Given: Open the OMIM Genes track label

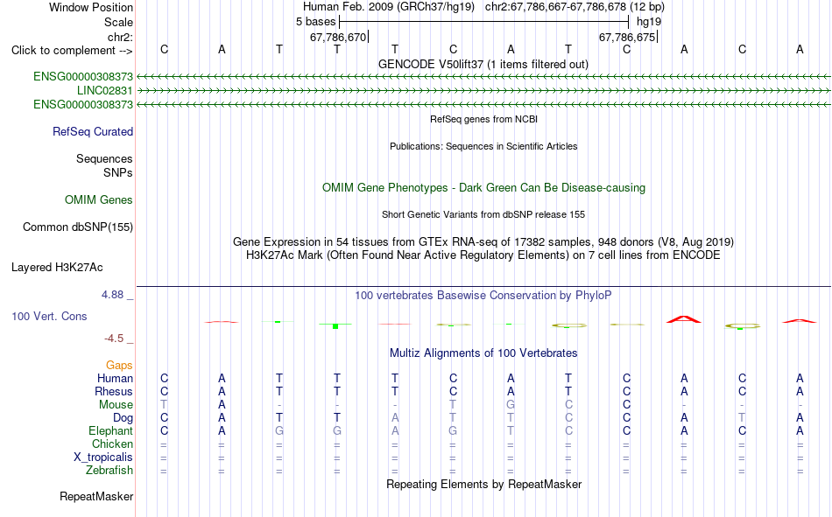Looking at the screenshot, I should tap(99, 200).
